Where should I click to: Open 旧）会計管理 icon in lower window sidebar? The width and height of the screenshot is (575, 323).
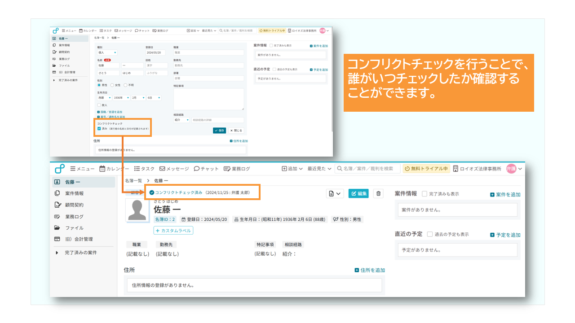pos(57,239)
